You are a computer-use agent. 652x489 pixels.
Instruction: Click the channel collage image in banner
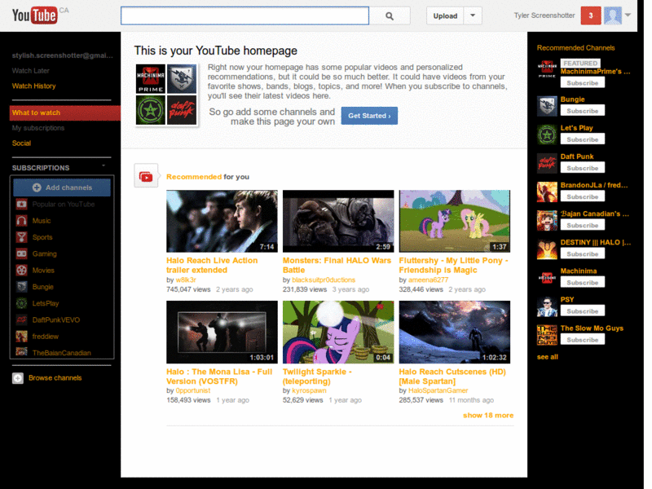(x=166, y=95)
